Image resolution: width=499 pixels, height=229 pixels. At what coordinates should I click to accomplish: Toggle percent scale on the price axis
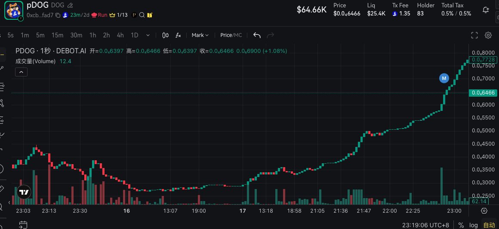pyautogui.click(x=461, y=225)
